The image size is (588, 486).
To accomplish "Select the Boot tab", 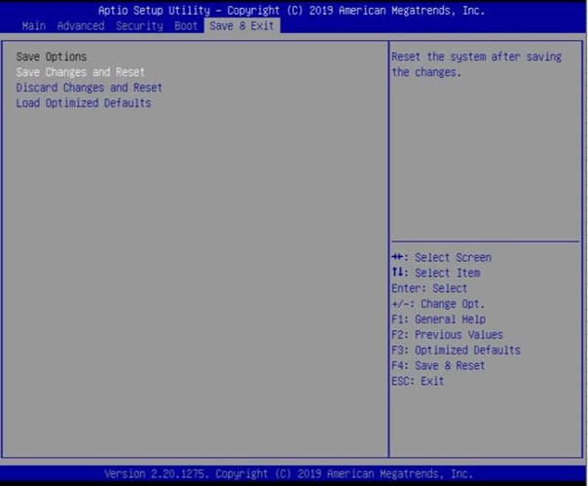I will [186, 25].
